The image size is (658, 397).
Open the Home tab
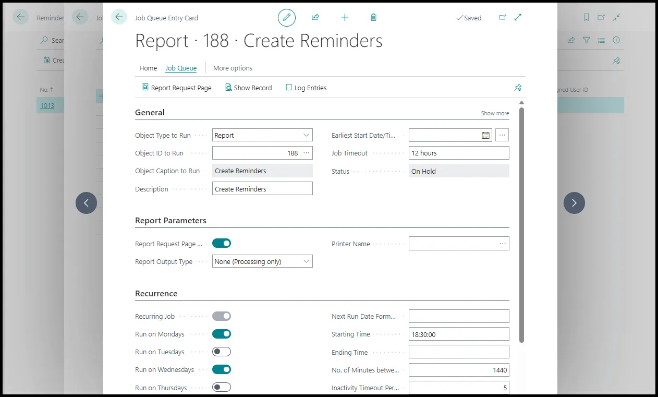(148, 68)
